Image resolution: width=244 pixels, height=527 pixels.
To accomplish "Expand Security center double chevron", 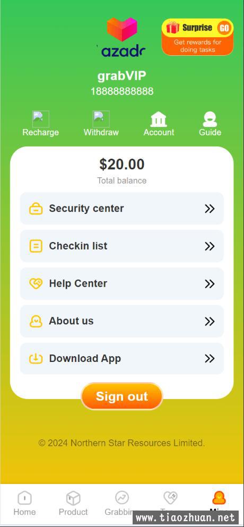I will [x=210, y=209].
